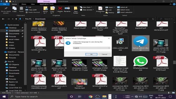Click the Copy icon in ribbon
This screenshot has height=99, width=176.
[x=15, y=9]
